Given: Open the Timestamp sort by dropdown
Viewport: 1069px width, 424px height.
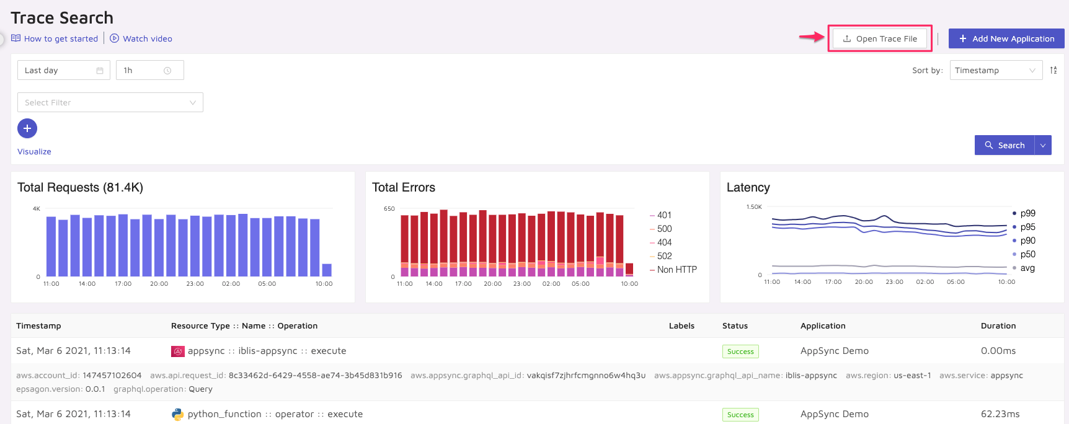Looking at the screenshot, I should point(996,70).
